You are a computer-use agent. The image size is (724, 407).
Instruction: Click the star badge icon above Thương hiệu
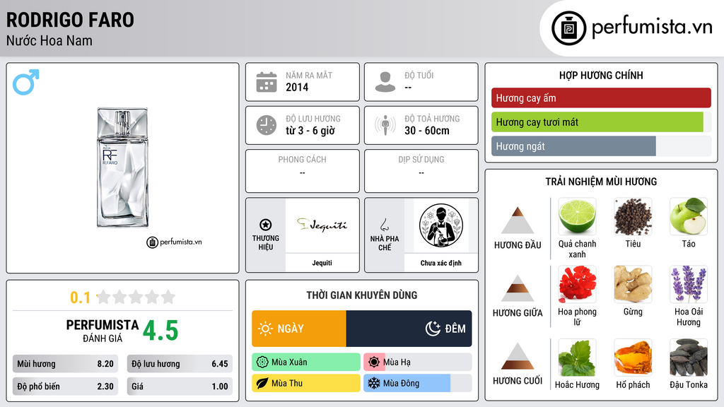point(266,225)
